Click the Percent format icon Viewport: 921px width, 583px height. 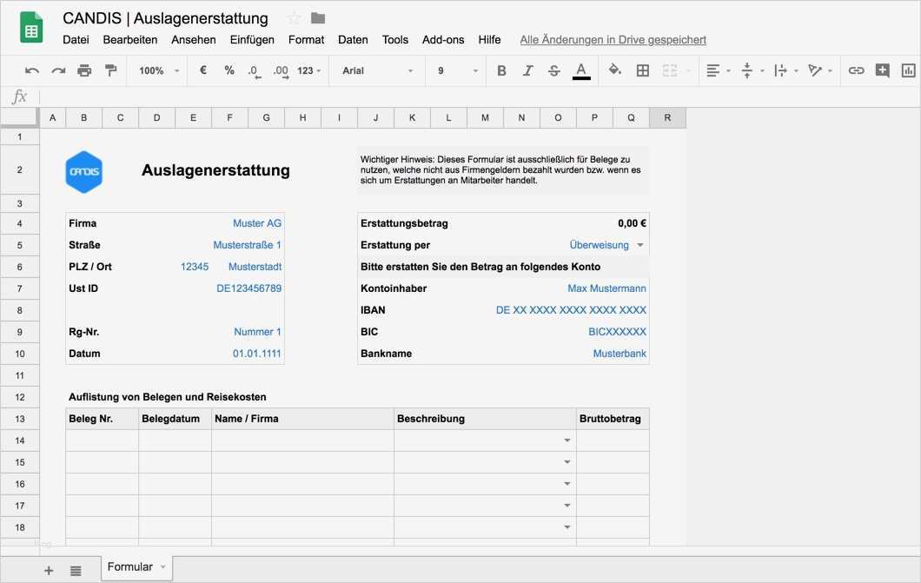[228, 70]
